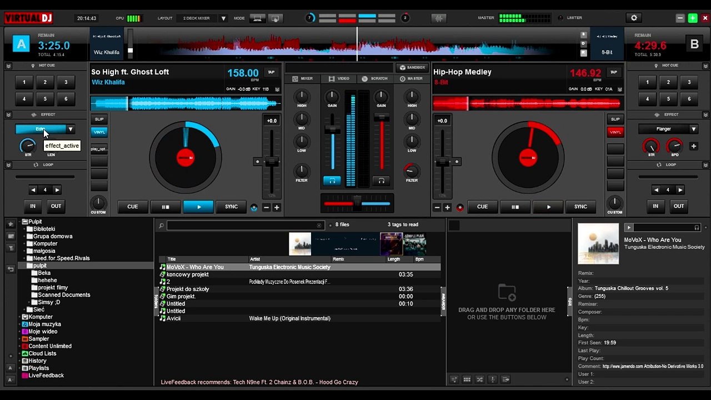
Task: Open the folders side tab
Action: [x=156, y=301]
